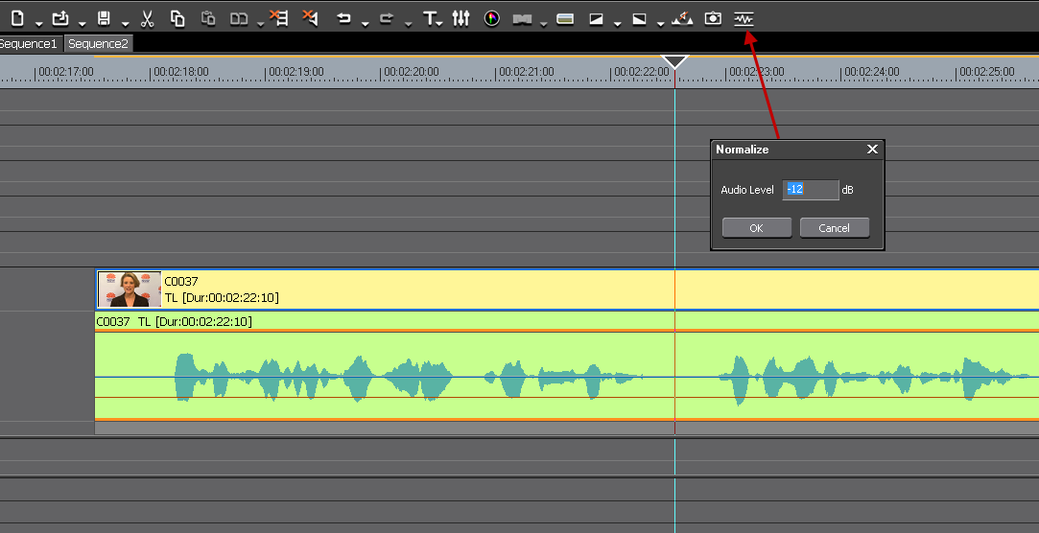1039x533 pixels.
Task: Expand the first diagonal icon's dropdown arrow
Action: click(x=618, y=24)
